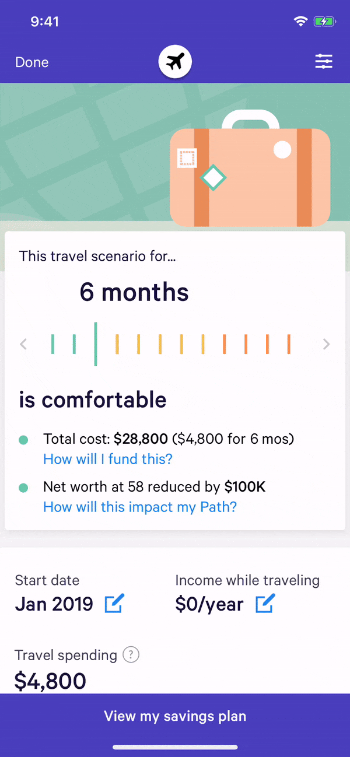The width and height of the screenshot is (350, 757).
Task: Go to next duration with right chevron
Action: coord(327,344)
